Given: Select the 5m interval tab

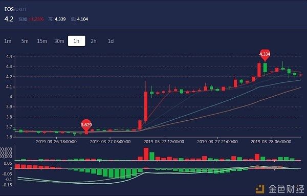Looking at the screenshot, I should tap(25, 41).
